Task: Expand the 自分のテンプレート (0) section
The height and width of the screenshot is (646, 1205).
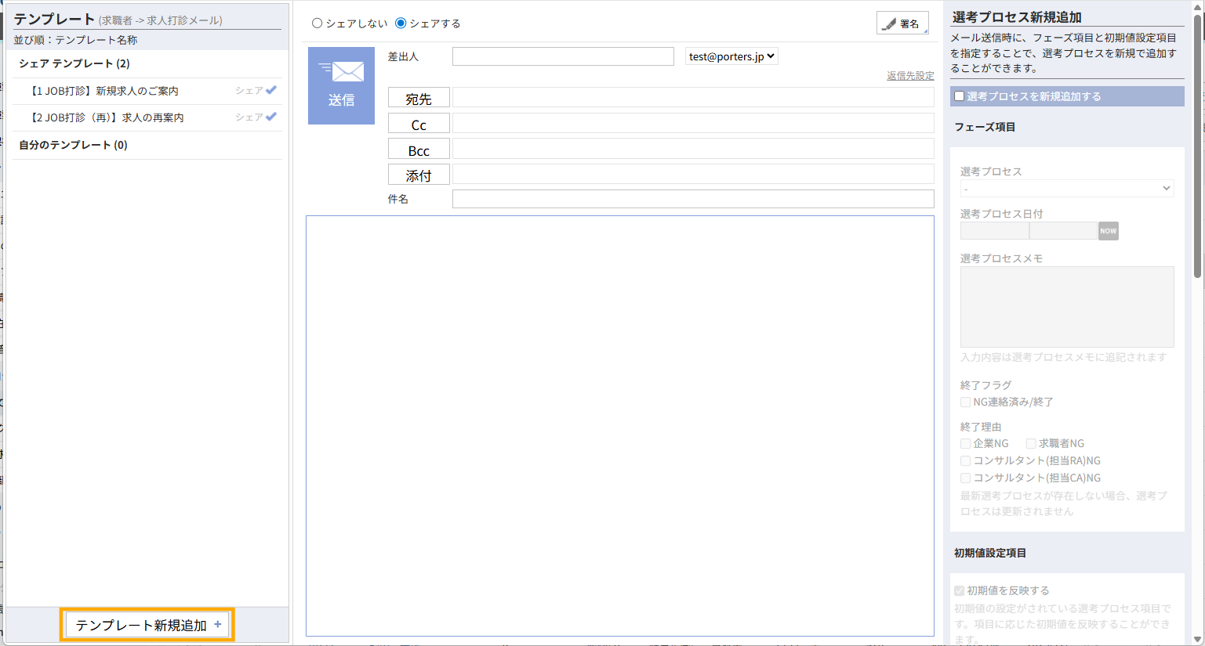Action: click(73, 145)
